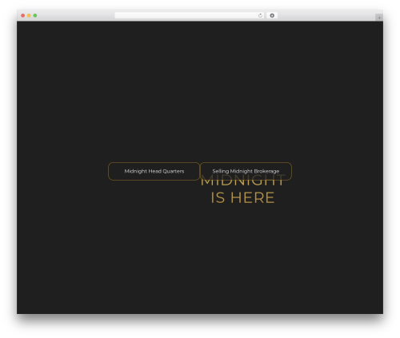The width and height of the screenshot is (400, 338).
Task: Minimize the window using the yellow button
Action: (x=29, y=15)
